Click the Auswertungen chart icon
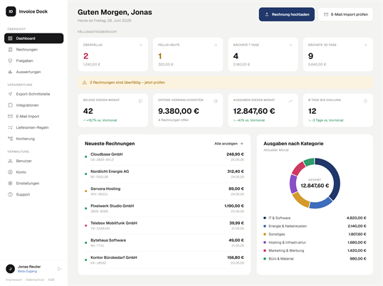This screenshot has height=286, width=383. tap(10, 72)
